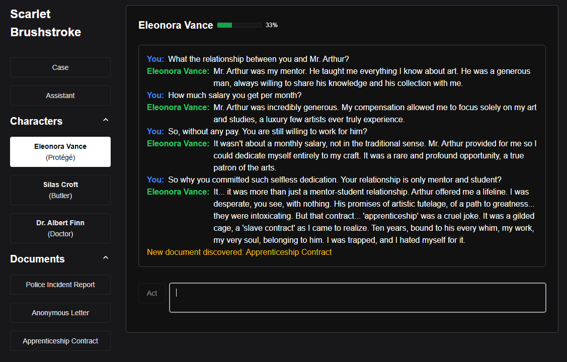Switch to Silas Croft the Butler
Image resolution: width=567 pixels, height=362 pixels.
(x=60, y=190)
